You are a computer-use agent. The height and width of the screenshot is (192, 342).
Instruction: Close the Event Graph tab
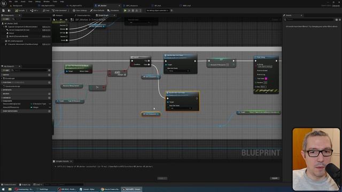(114, 15)
